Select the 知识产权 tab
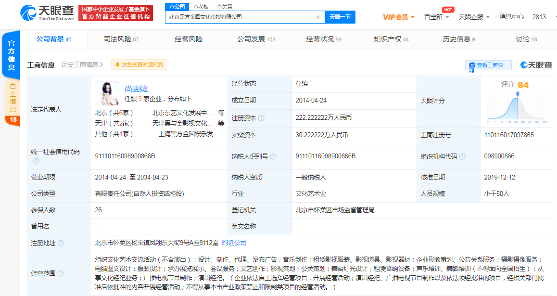Viewport: 557px width, 296px height. [391, 39]
